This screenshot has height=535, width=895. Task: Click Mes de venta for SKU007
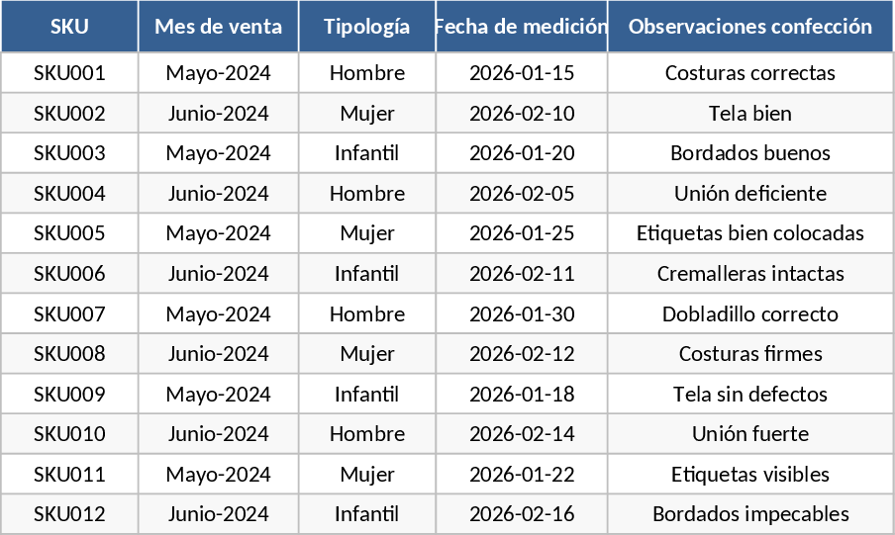point(218,314)
